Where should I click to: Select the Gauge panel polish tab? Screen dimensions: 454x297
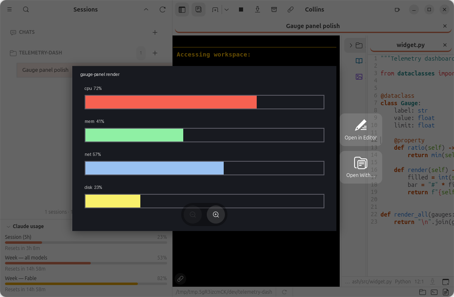pyautogui.click(x=313, y=26)
